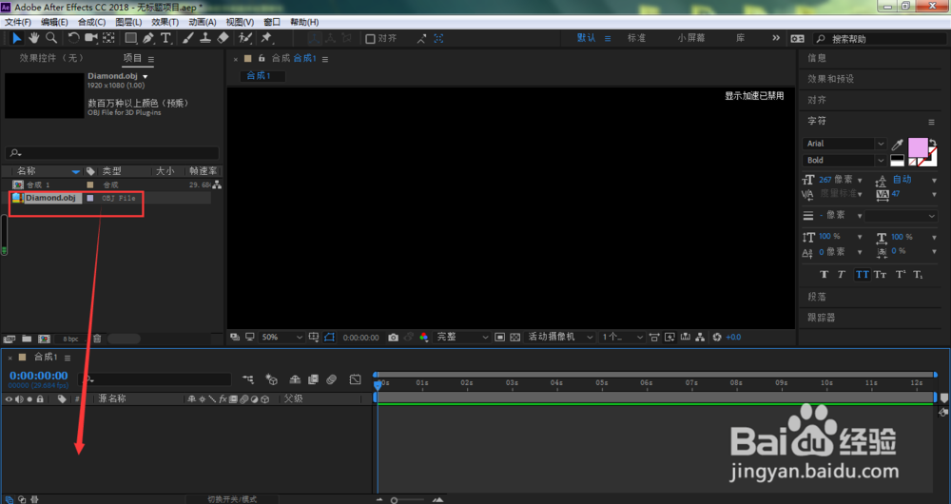Select the Puppet Pin tool
This screenshot has height=504, width=951.
click(266, 38)
